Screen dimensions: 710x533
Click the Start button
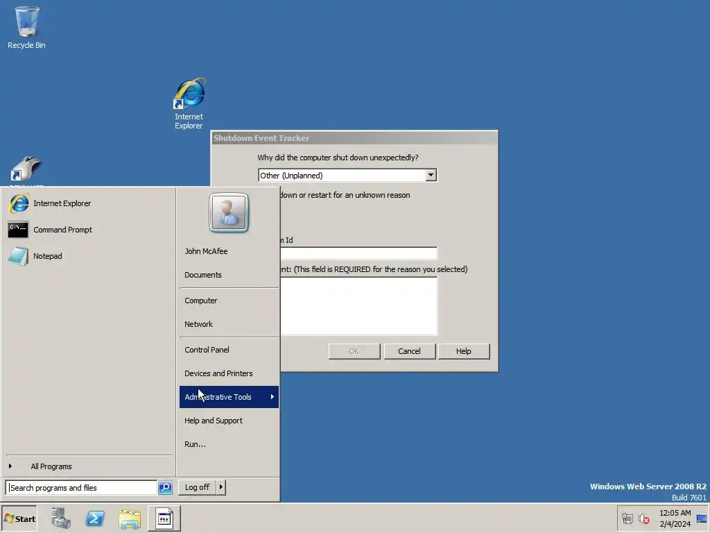[x=19, y=518]
